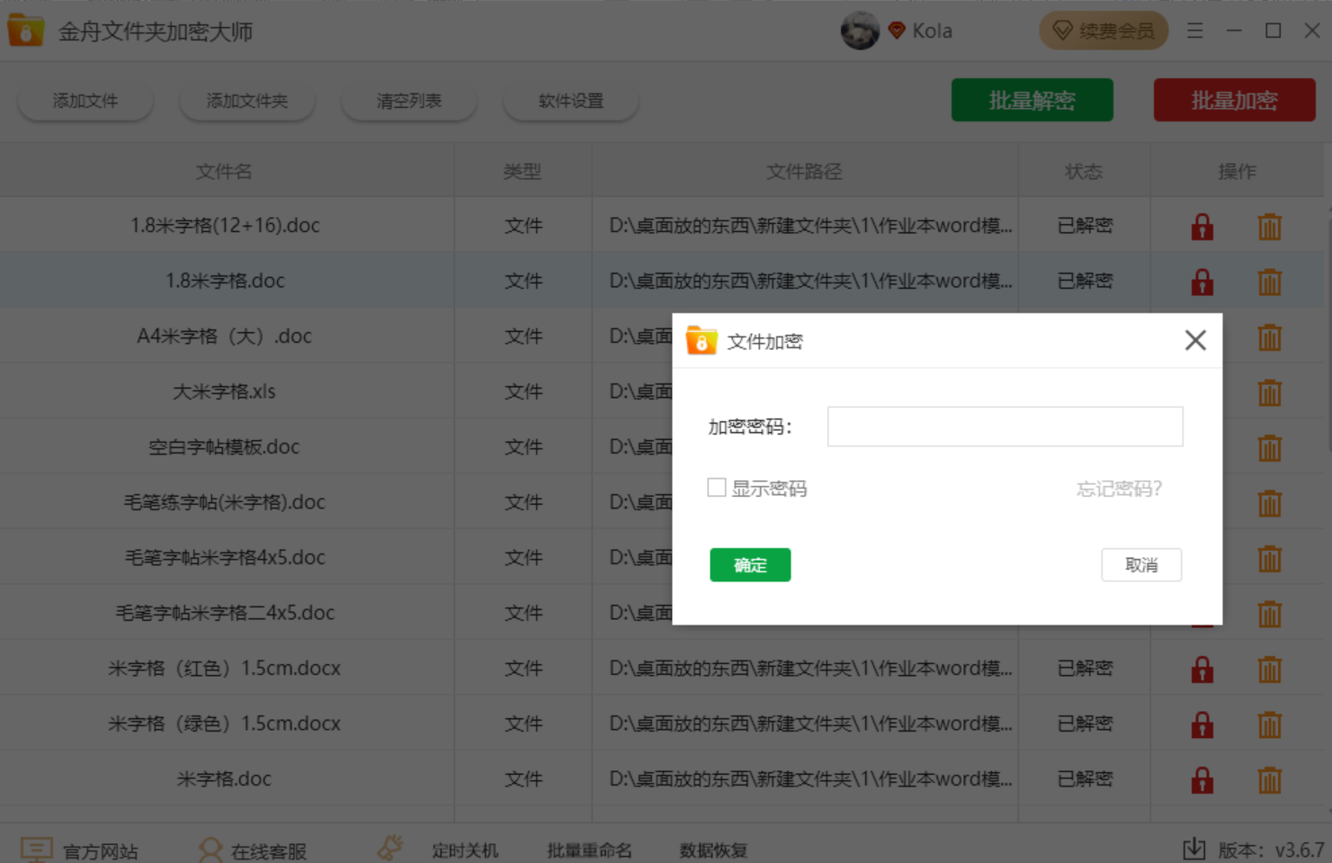Screen dimensions: 1332x863
Task: Remove 毛笔字帖米字格4x5.doc with its trash icon
Action: pyautogui.click(x=1269, y=557)
